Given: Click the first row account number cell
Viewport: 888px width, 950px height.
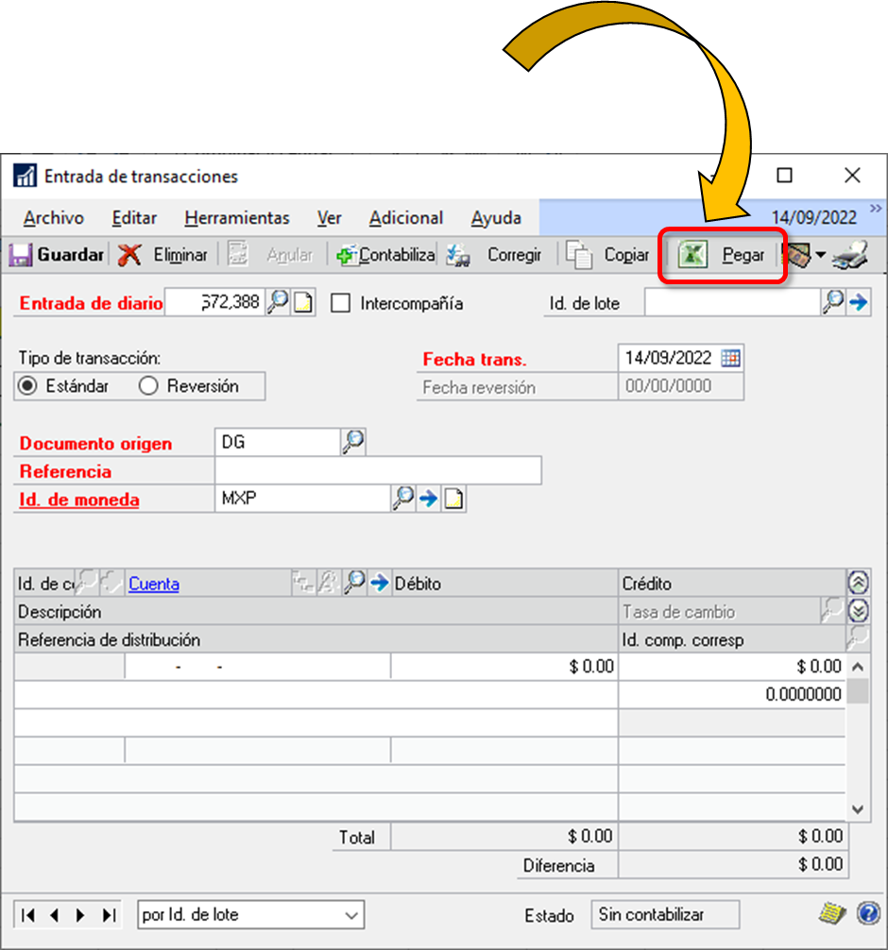Looking at the screenshot, I should [x=258, y=667].
